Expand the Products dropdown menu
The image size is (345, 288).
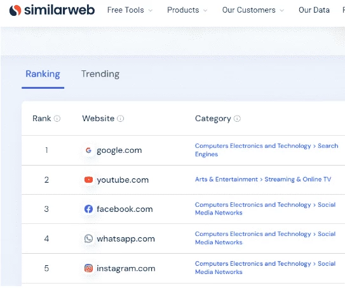click(x=187, y=10)
